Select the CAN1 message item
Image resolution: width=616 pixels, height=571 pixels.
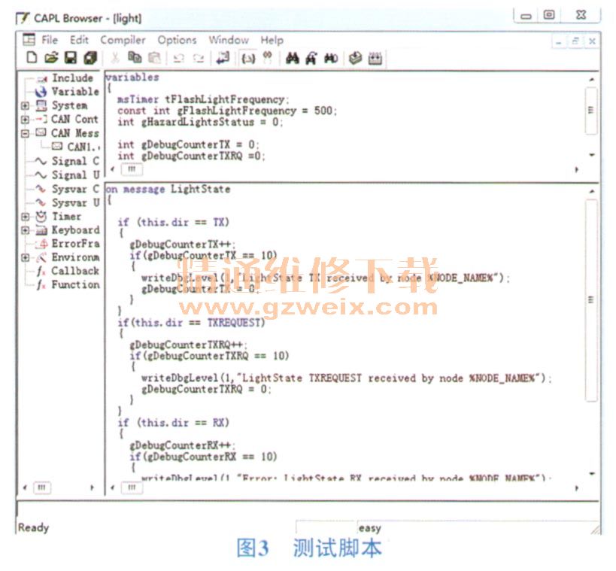[x=83, y=147]
